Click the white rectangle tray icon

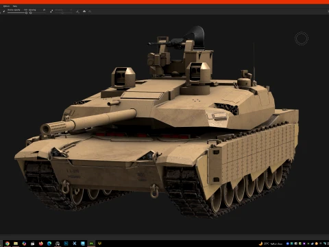click(x=296, y=244)
